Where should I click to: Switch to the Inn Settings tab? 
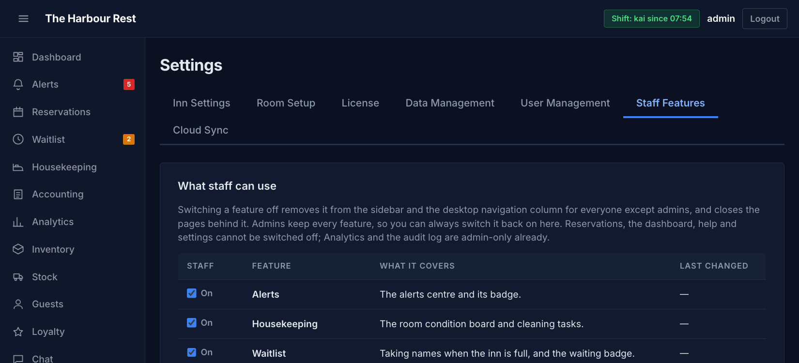201,103
